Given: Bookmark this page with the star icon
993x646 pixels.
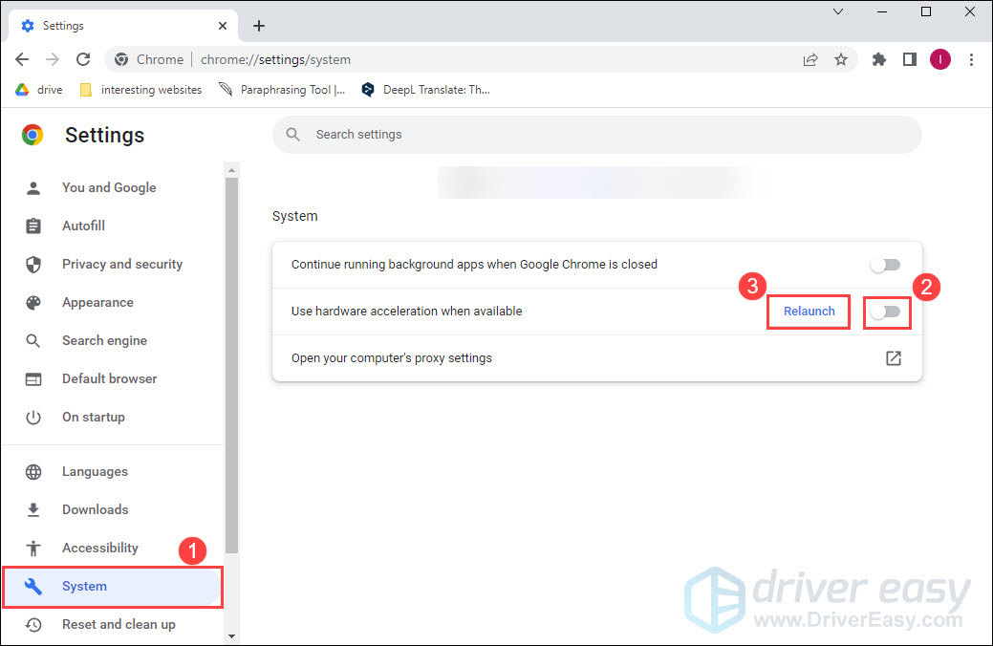Looking at the screenshot, I should tap(841, 59).
